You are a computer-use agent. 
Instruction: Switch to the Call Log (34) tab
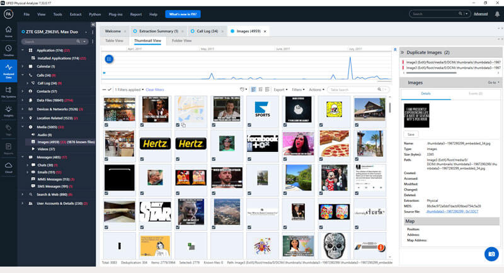(207, 31)
